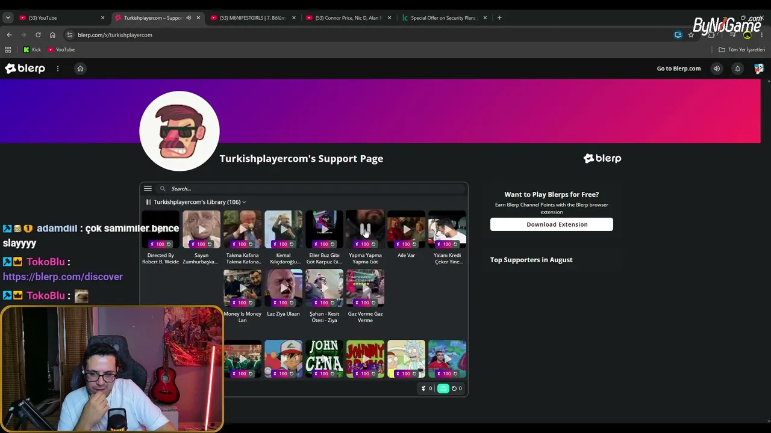Close the Turkishplayercom Support tab
The height and width of the screenshot is (433, 771).
pos(198,18)
